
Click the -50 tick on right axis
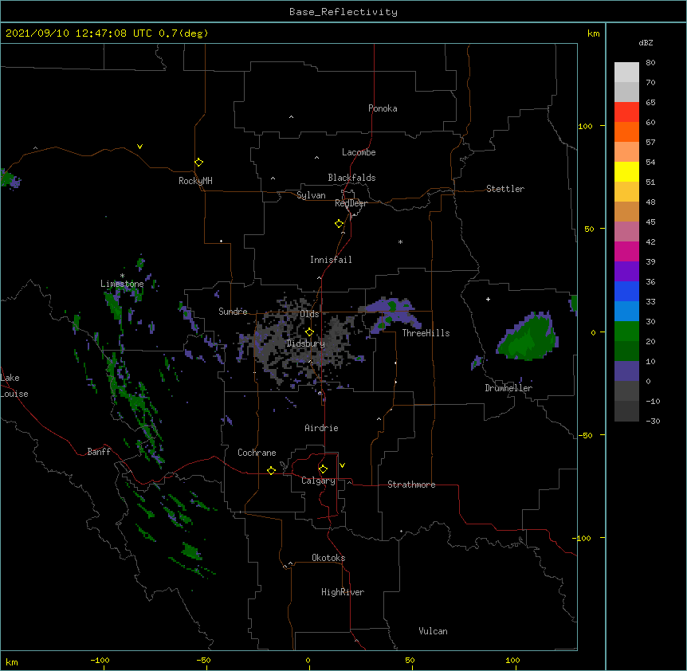(x=585, y=435)
